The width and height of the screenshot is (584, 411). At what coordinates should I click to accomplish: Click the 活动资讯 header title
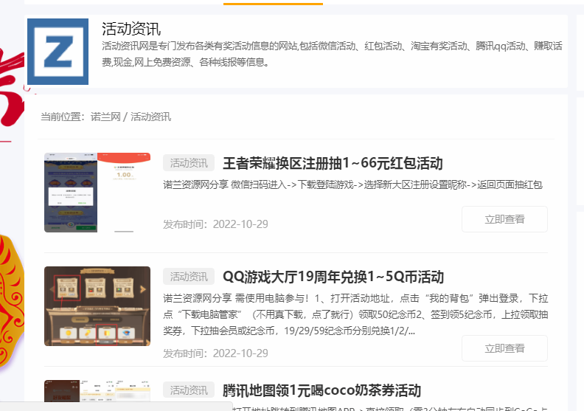(x=131, y=30)
